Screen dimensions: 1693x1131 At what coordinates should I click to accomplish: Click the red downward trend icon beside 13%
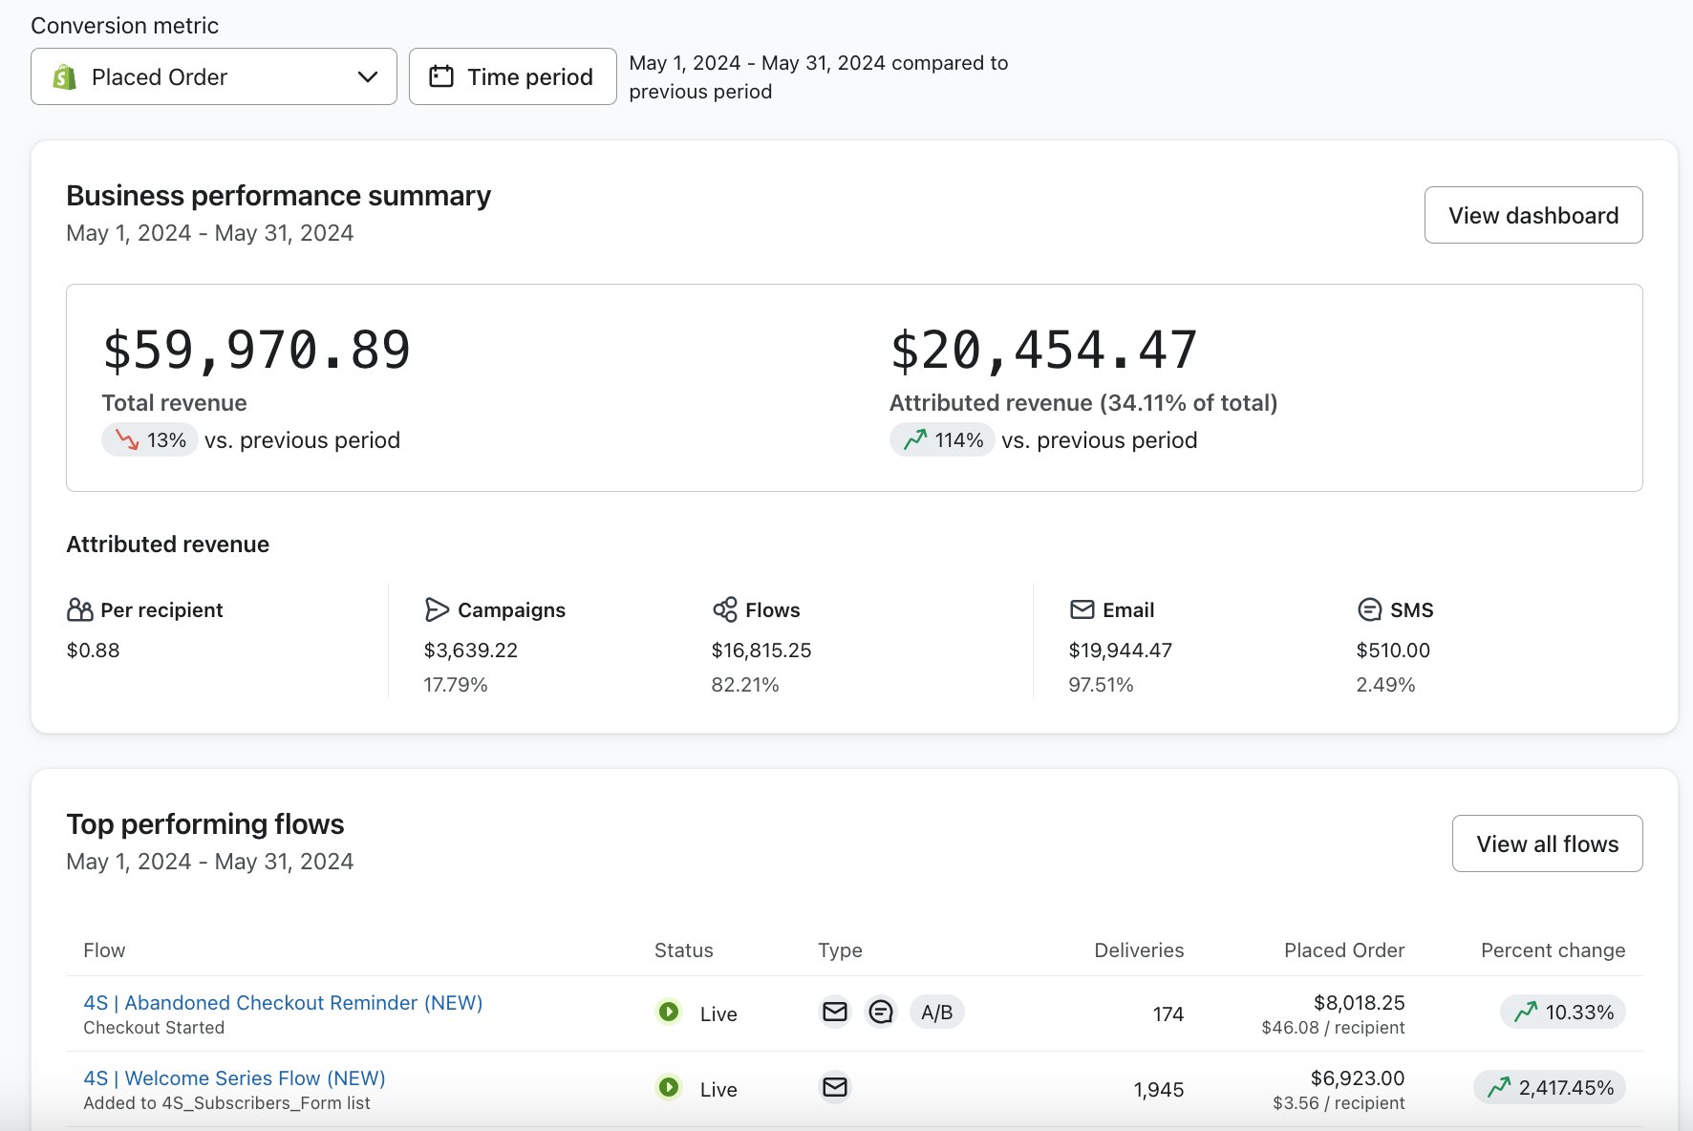click(127, 439)
